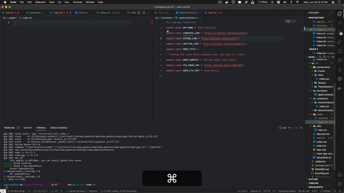Click TypeScript React language mode
This screenshot has width=344, height=193.
[x=286, y=191]
